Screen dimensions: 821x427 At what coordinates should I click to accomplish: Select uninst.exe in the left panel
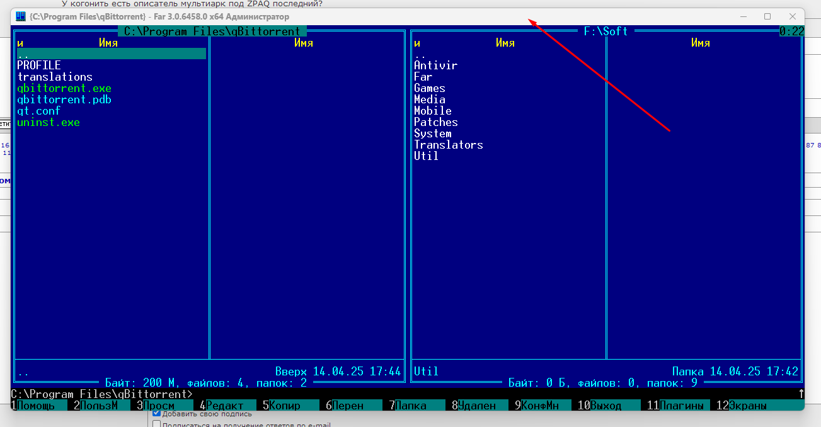coord(49,122)
